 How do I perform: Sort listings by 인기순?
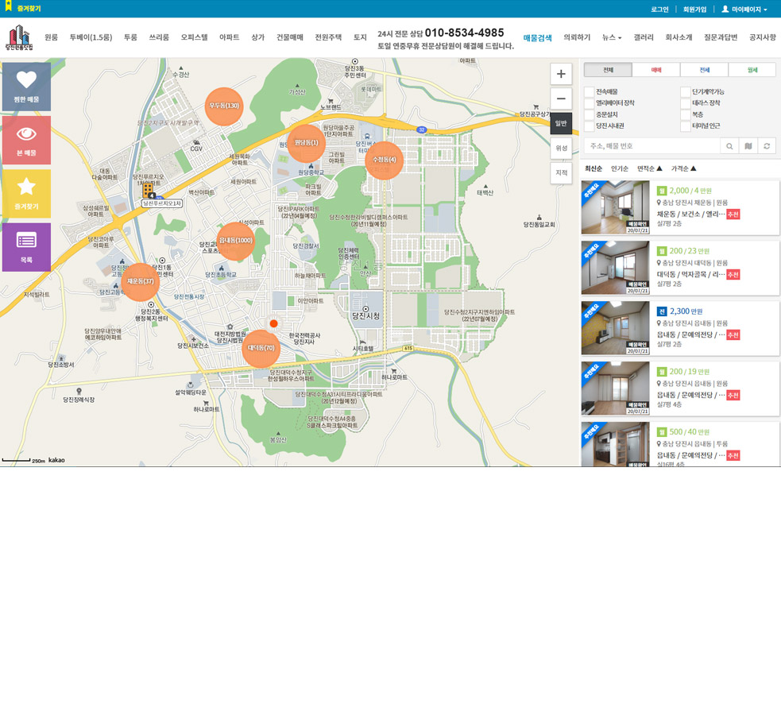[620, 168]
